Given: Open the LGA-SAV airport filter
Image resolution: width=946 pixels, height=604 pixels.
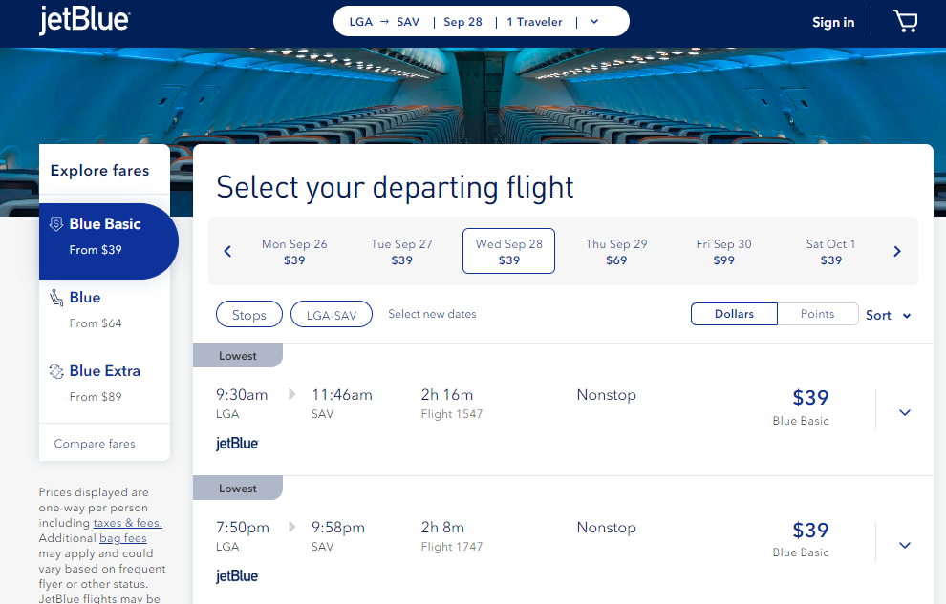Looking at the screenshot, I should pyautogui.click(x=332, y=314).
